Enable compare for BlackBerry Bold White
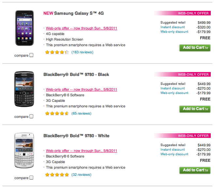 [31, 178]
